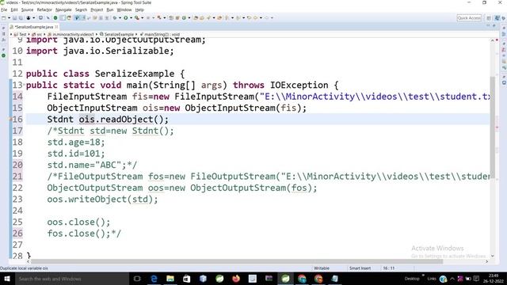Screen dimensions: 507x285
Task: Open the Source menu
Action: coord(27,9)
